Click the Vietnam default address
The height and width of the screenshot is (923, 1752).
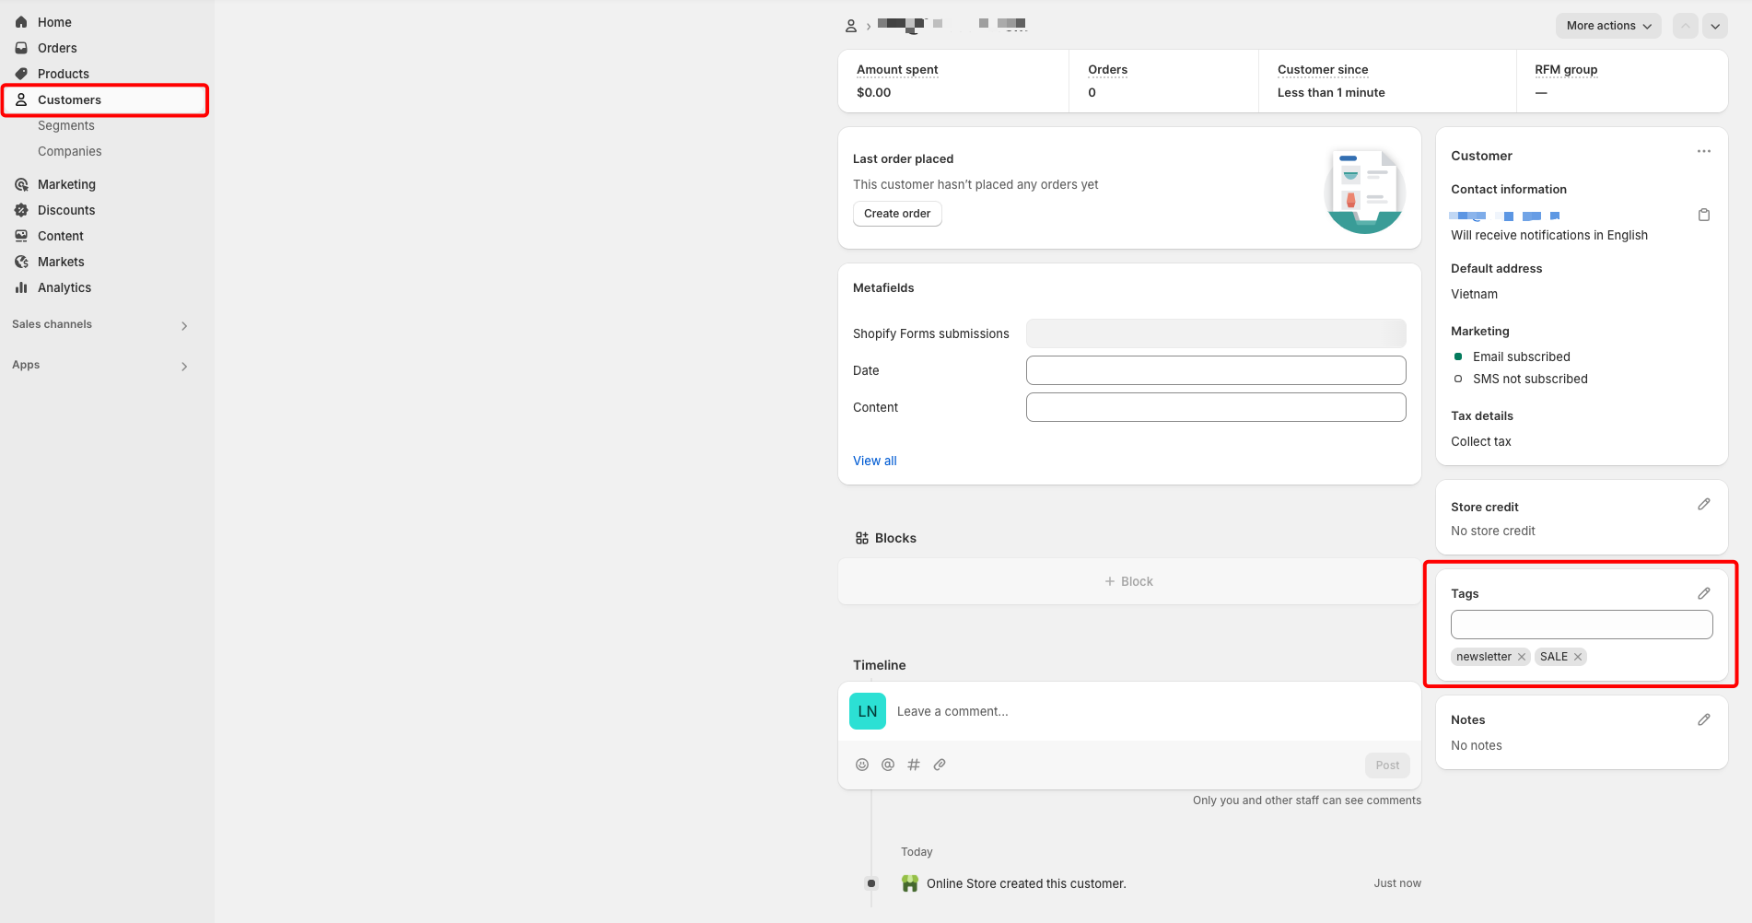[1474, 294]
